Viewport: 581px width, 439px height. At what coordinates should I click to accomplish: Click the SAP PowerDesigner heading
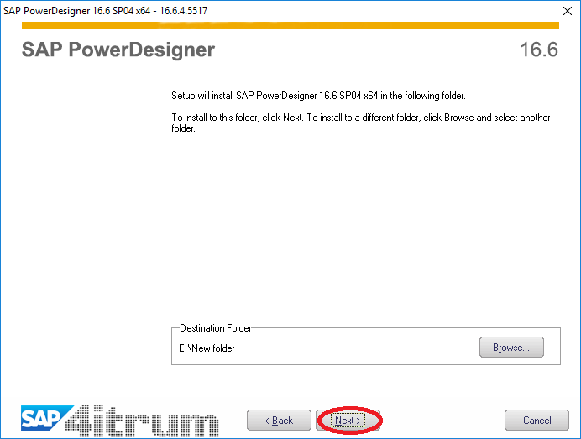point(118,50)
